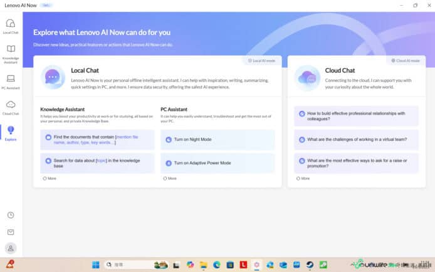Click the 'Cloud Chat' card title
435x272 pixels.
[340, 70]
